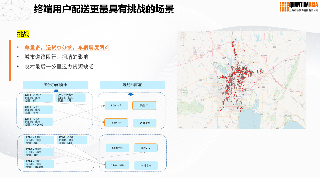The width and height of the screenshot is (320, 180).
Task: Select DN-3 B客户 box in lower diagram
Action: tap(40, 152)
